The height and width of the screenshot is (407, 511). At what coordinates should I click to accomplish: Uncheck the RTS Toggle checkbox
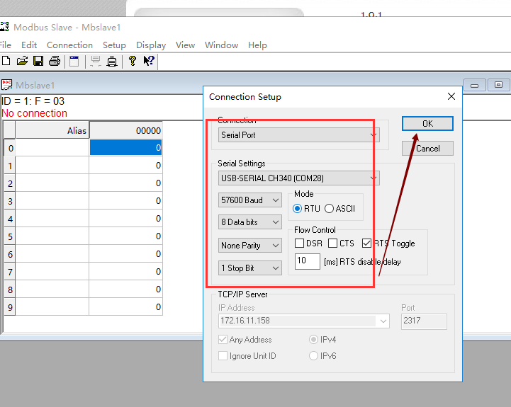[x=366, y=243]
